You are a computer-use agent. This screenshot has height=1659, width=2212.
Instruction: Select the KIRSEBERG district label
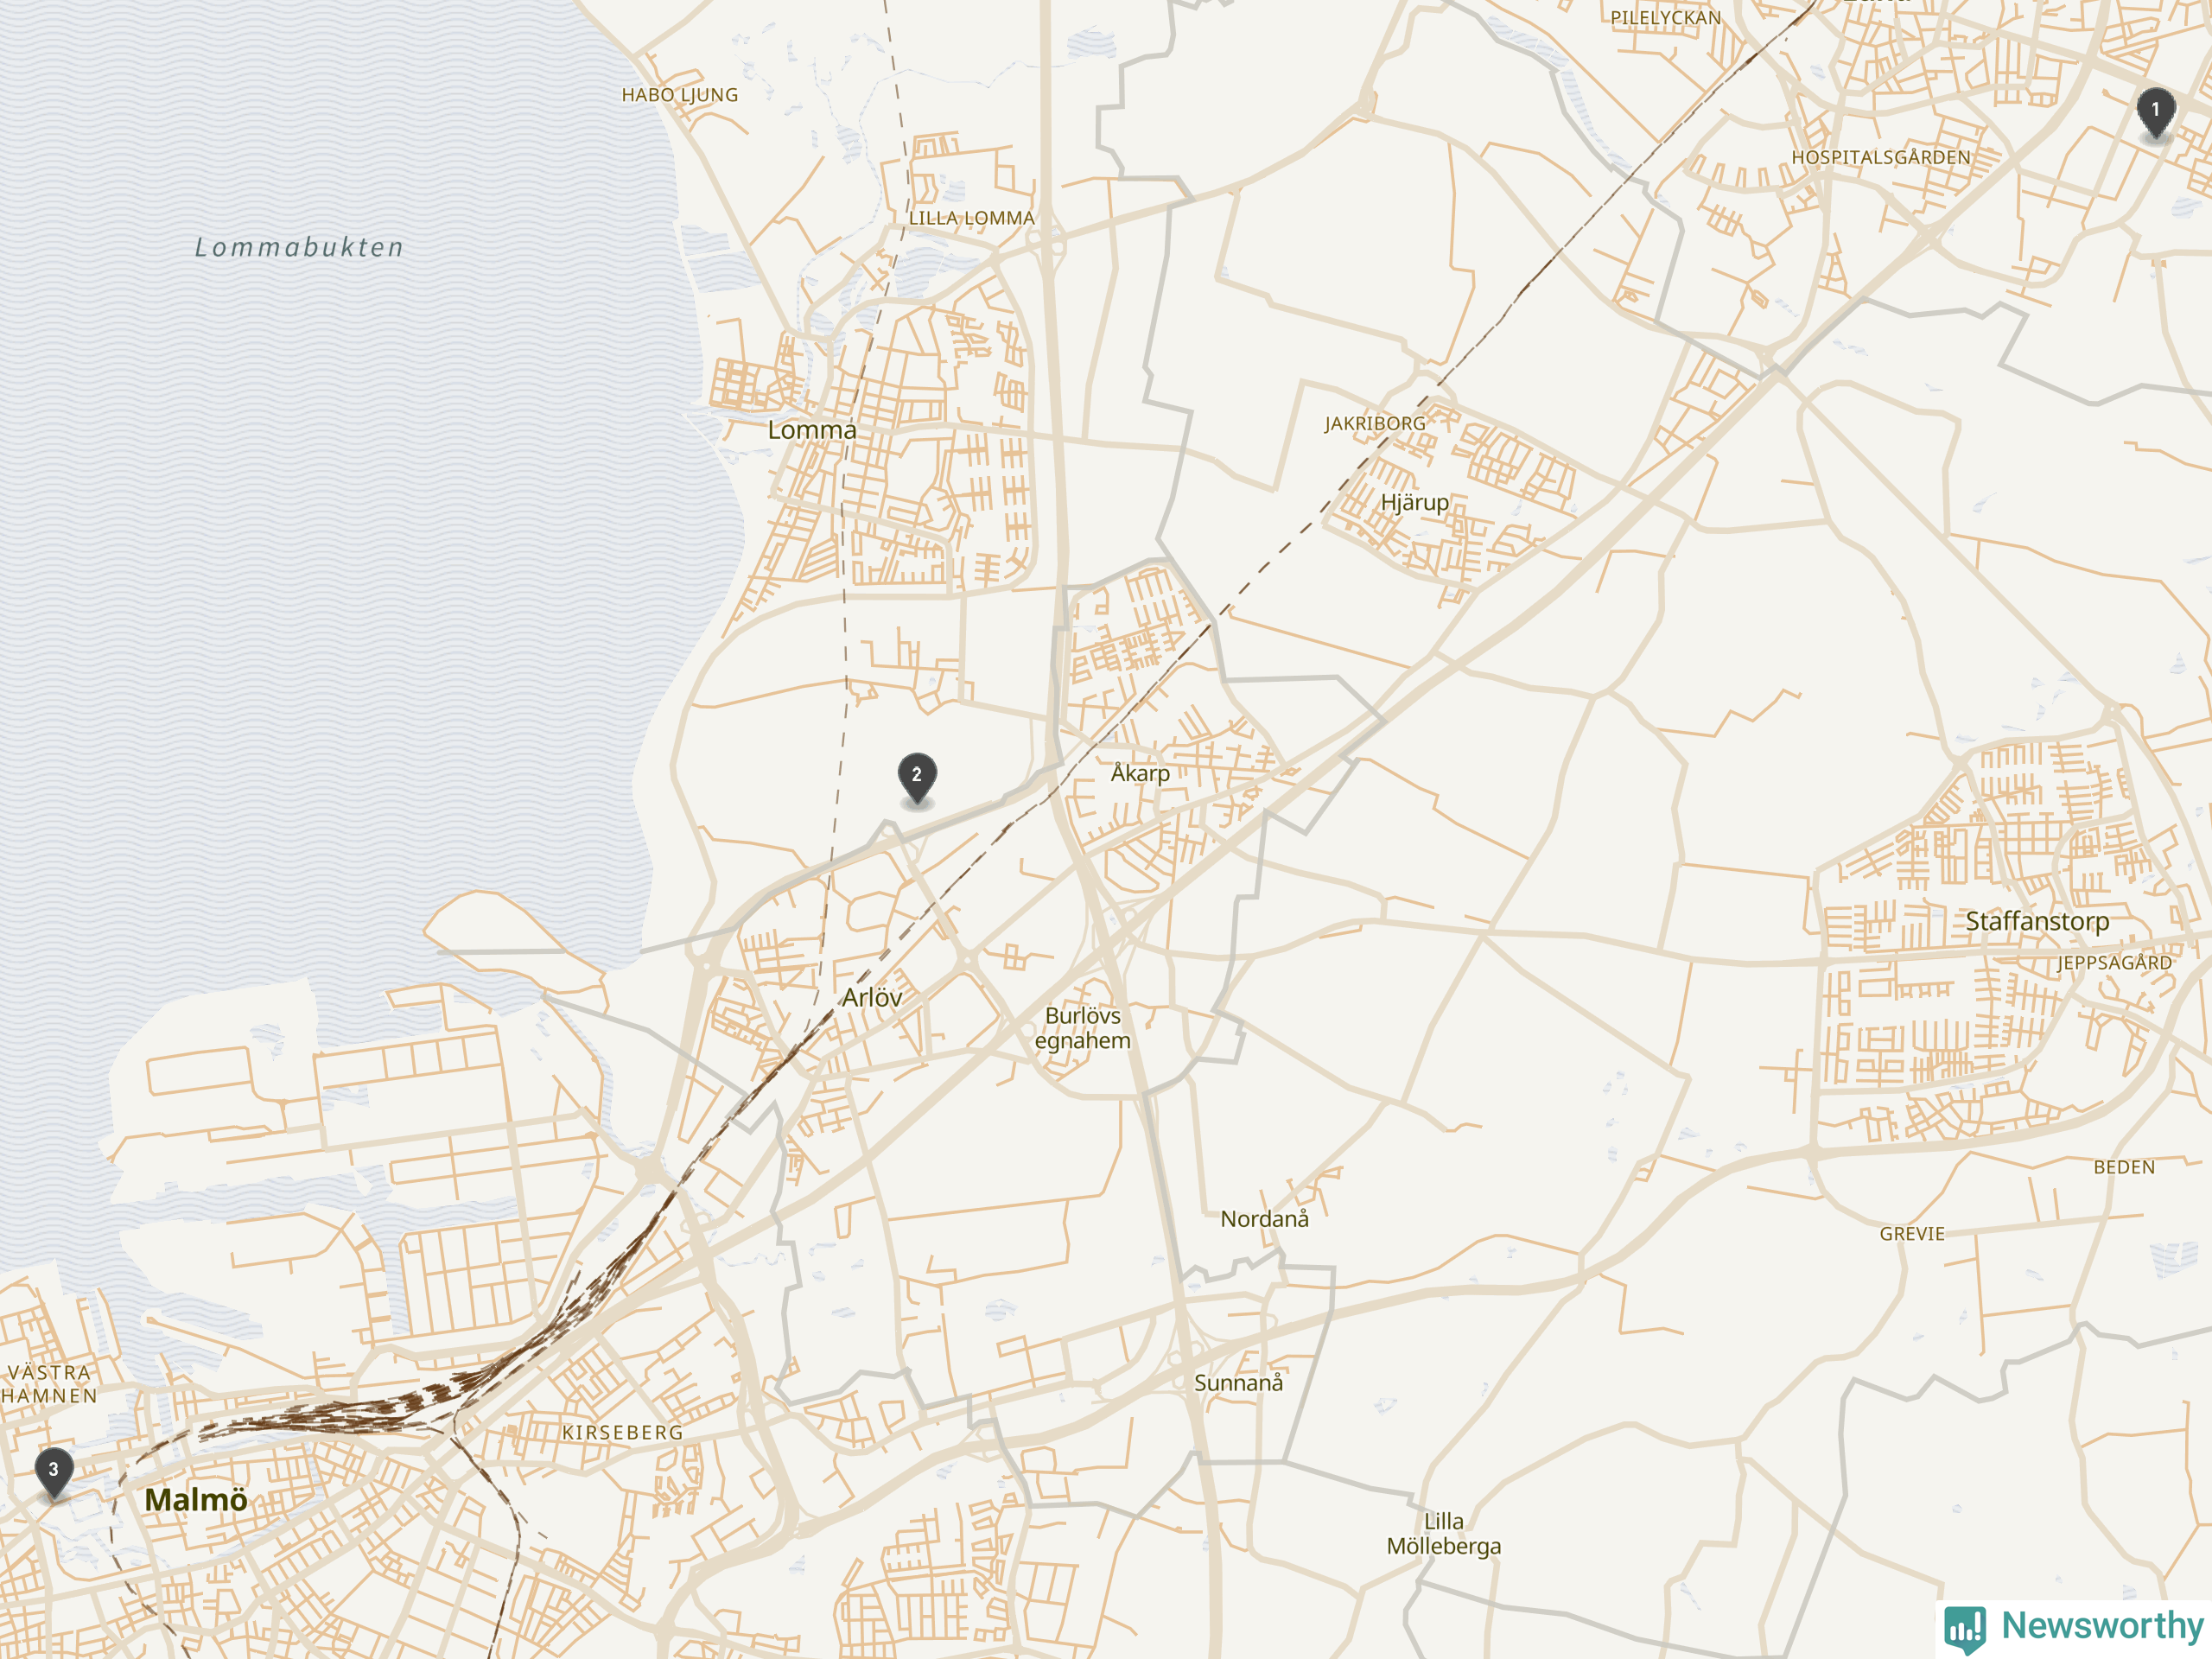coord(623,1433)
